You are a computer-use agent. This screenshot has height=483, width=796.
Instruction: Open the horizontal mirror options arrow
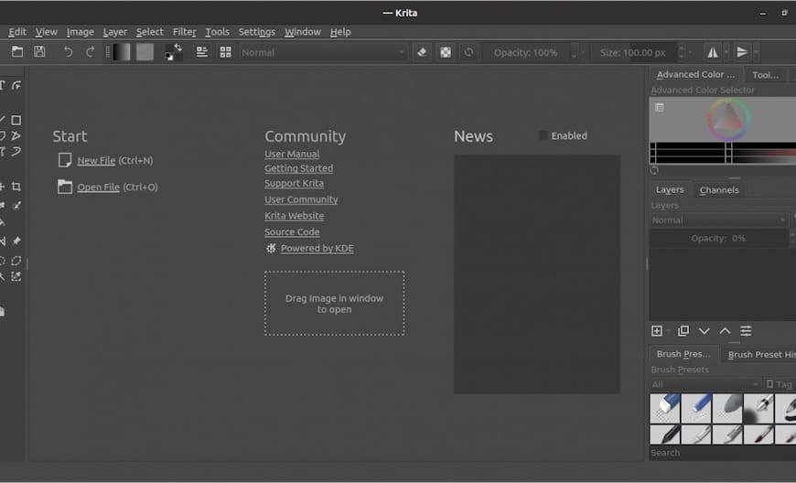726,52
